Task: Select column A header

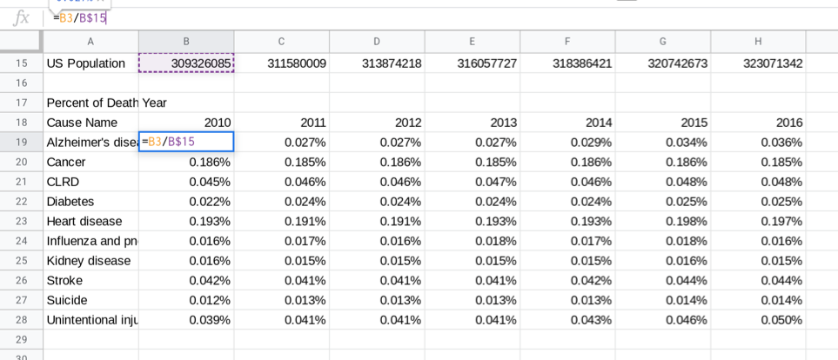Action: [91, 41]
